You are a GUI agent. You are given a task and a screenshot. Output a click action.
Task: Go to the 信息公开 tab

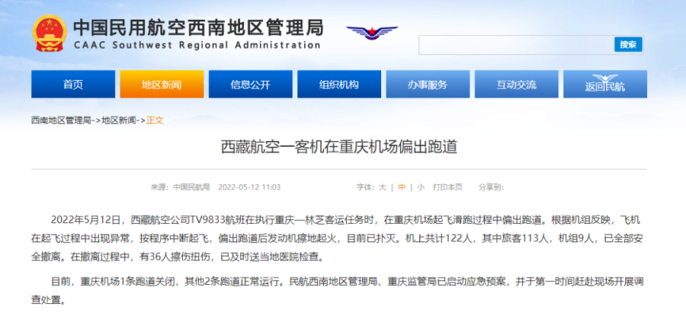tap(249, 85)
